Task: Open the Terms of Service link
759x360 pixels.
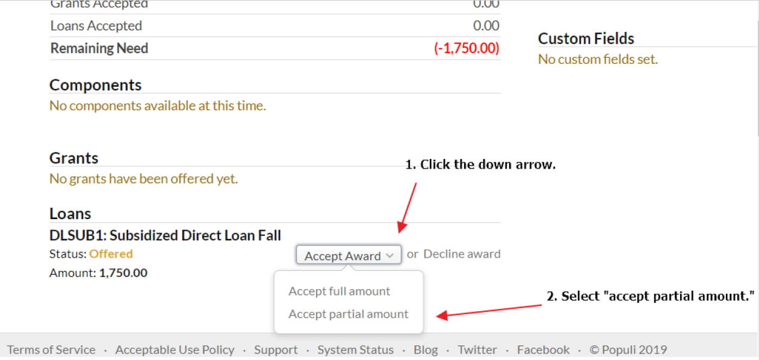Action: point(51,350)
